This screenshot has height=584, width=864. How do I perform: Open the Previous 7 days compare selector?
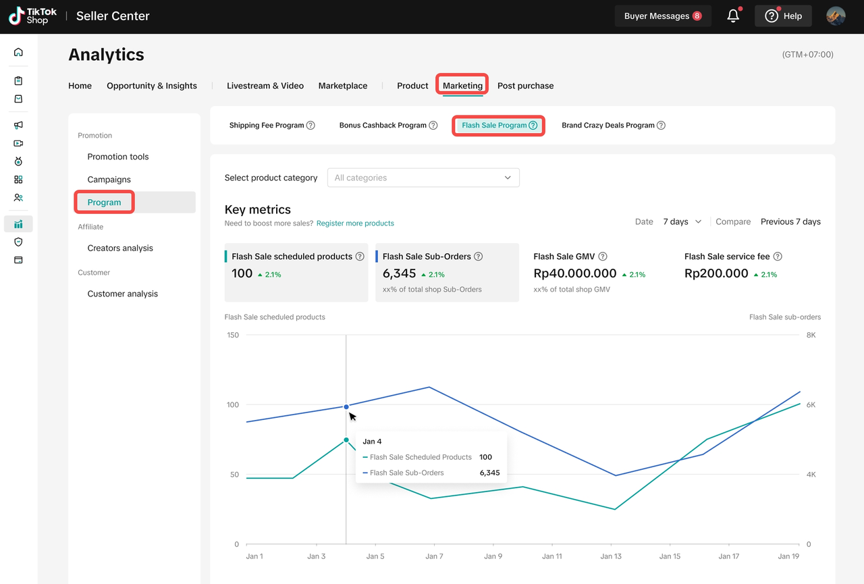coord(790,221)
